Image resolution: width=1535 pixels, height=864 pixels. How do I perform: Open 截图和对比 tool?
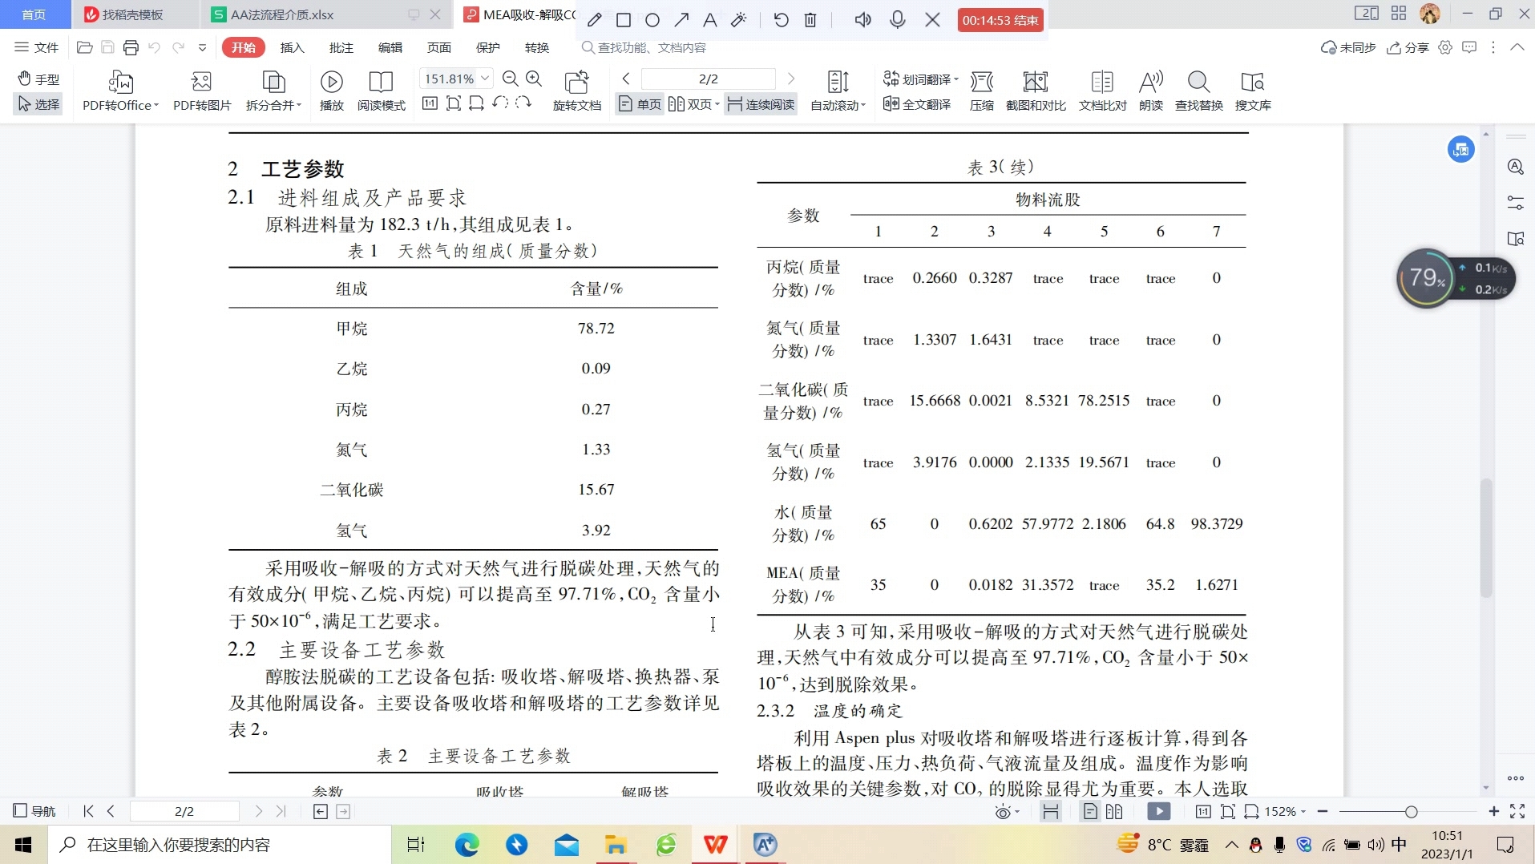click(1036, 91)
